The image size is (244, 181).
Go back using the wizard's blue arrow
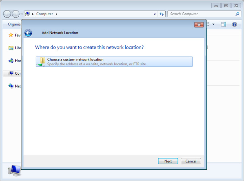point(28,33)
